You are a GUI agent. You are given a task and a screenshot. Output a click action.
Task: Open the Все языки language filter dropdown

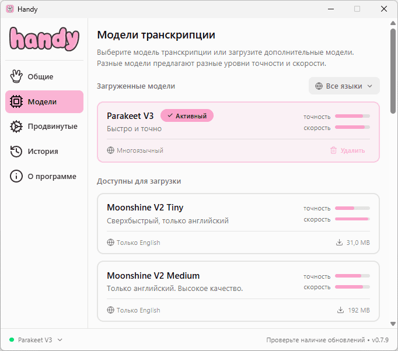(344, 86)
